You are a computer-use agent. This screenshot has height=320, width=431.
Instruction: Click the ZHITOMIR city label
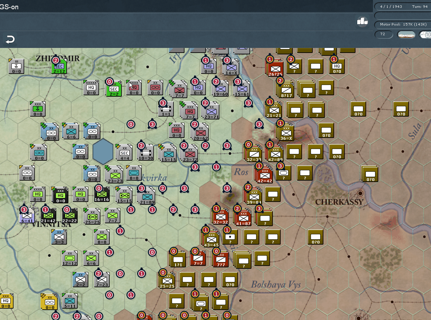(x=58, y=58)
